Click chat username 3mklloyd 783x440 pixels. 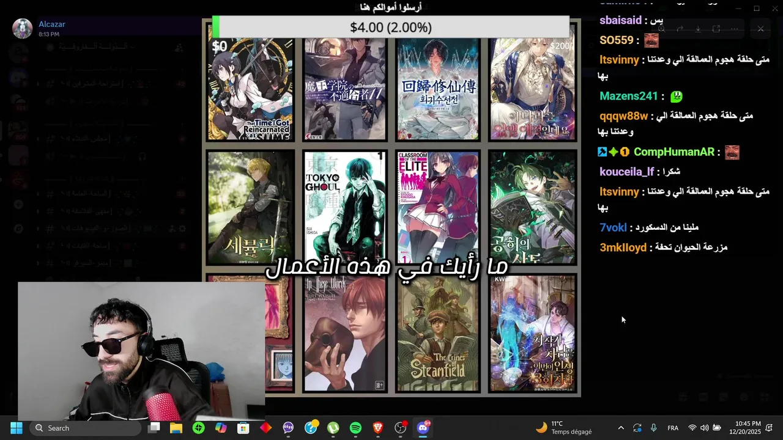click(623, 248)
